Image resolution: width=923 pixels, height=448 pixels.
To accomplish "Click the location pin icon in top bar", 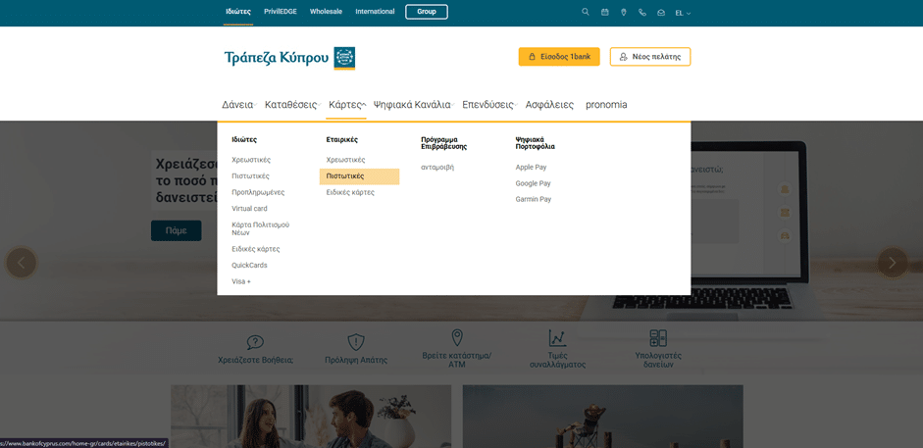I will [x=624, y=13].
